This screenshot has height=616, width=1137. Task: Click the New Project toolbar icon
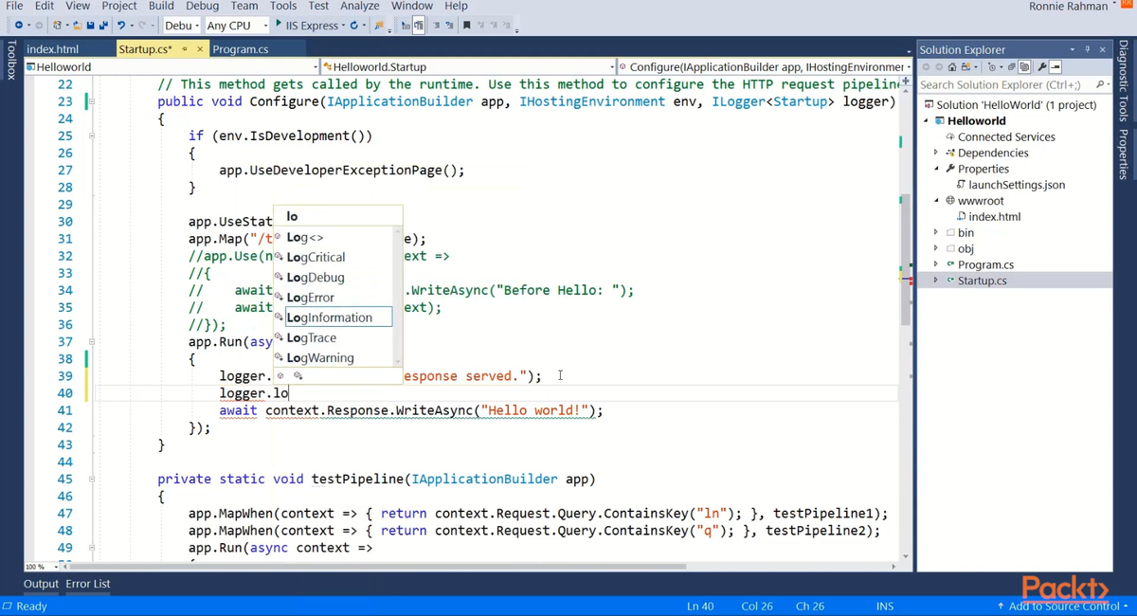pos(58,26)
